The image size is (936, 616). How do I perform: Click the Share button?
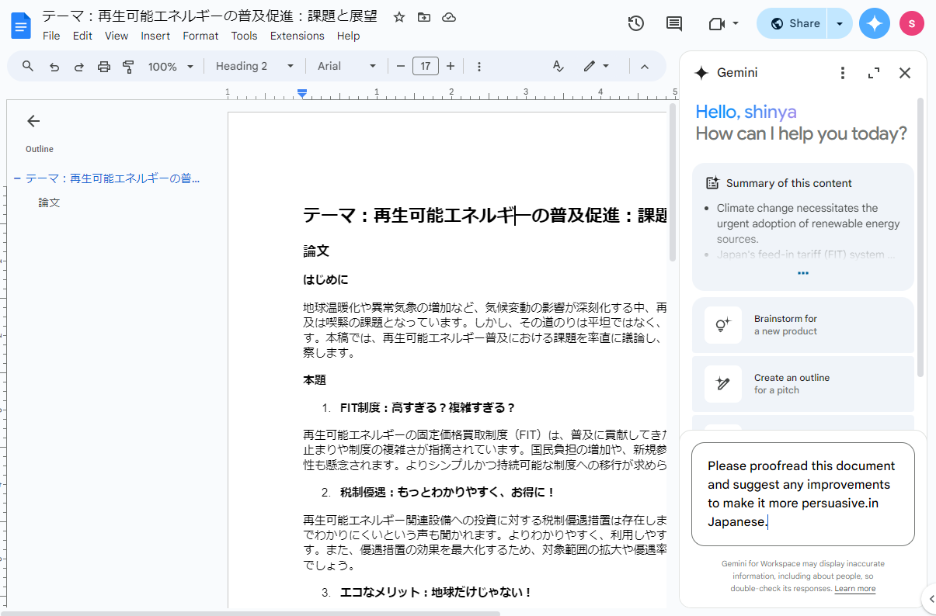click(x=793, y=23)
